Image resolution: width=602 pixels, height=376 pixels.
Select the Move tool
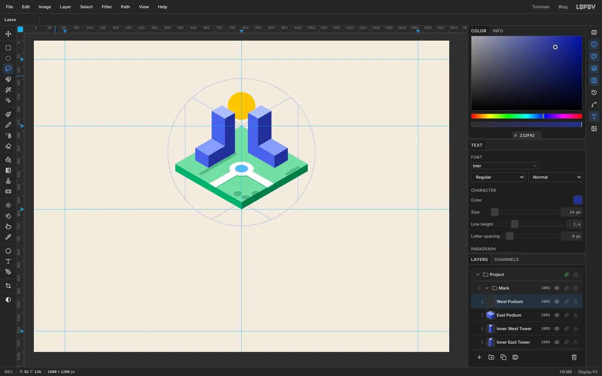(8, 34)
